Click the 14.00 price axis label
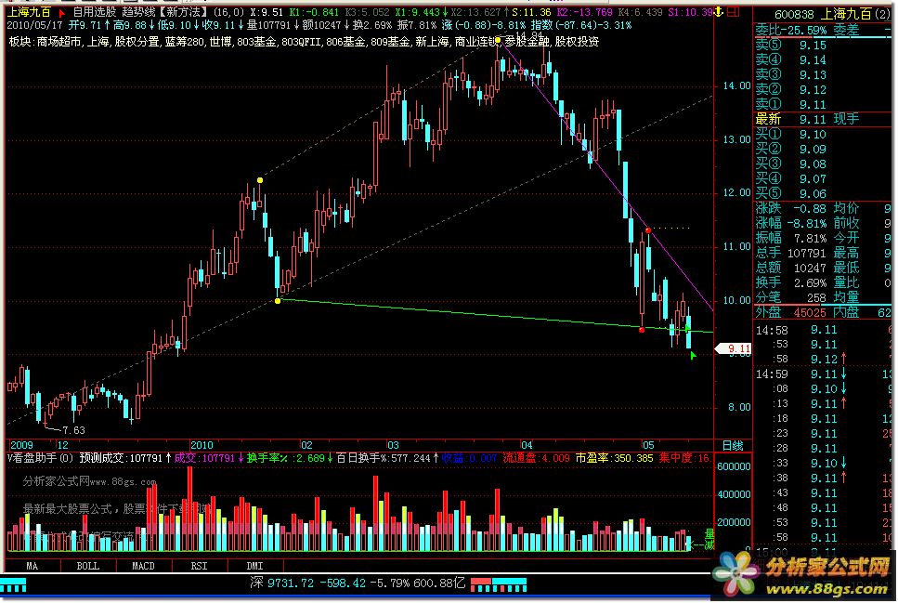This screenshot has height=603, width=898. click(x=736, y=86)
